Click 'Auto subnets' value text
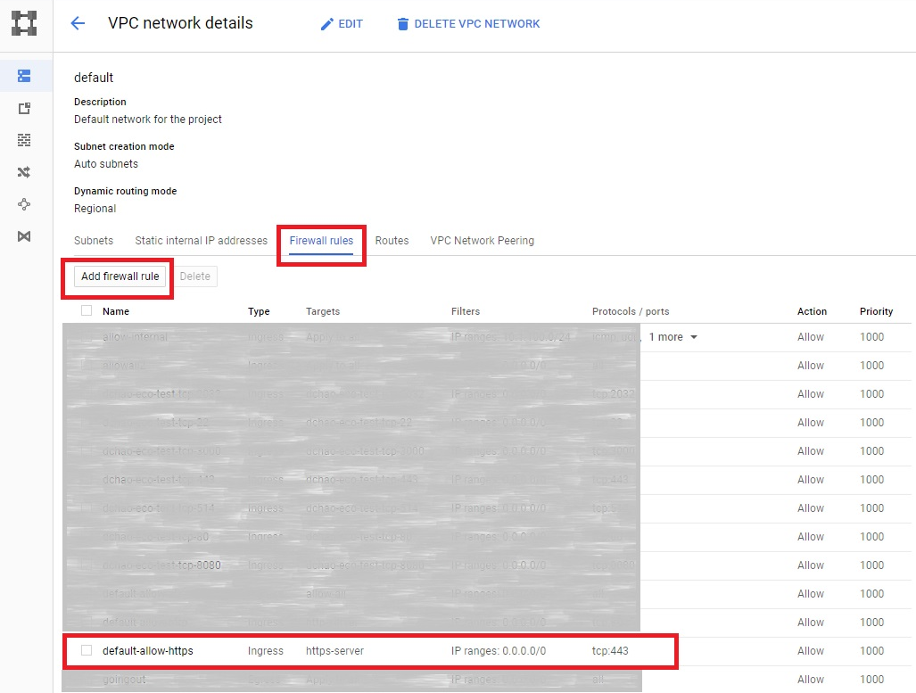Image resolution: width=916 pixels, height=693 pixels. click(x=106, y=164)
